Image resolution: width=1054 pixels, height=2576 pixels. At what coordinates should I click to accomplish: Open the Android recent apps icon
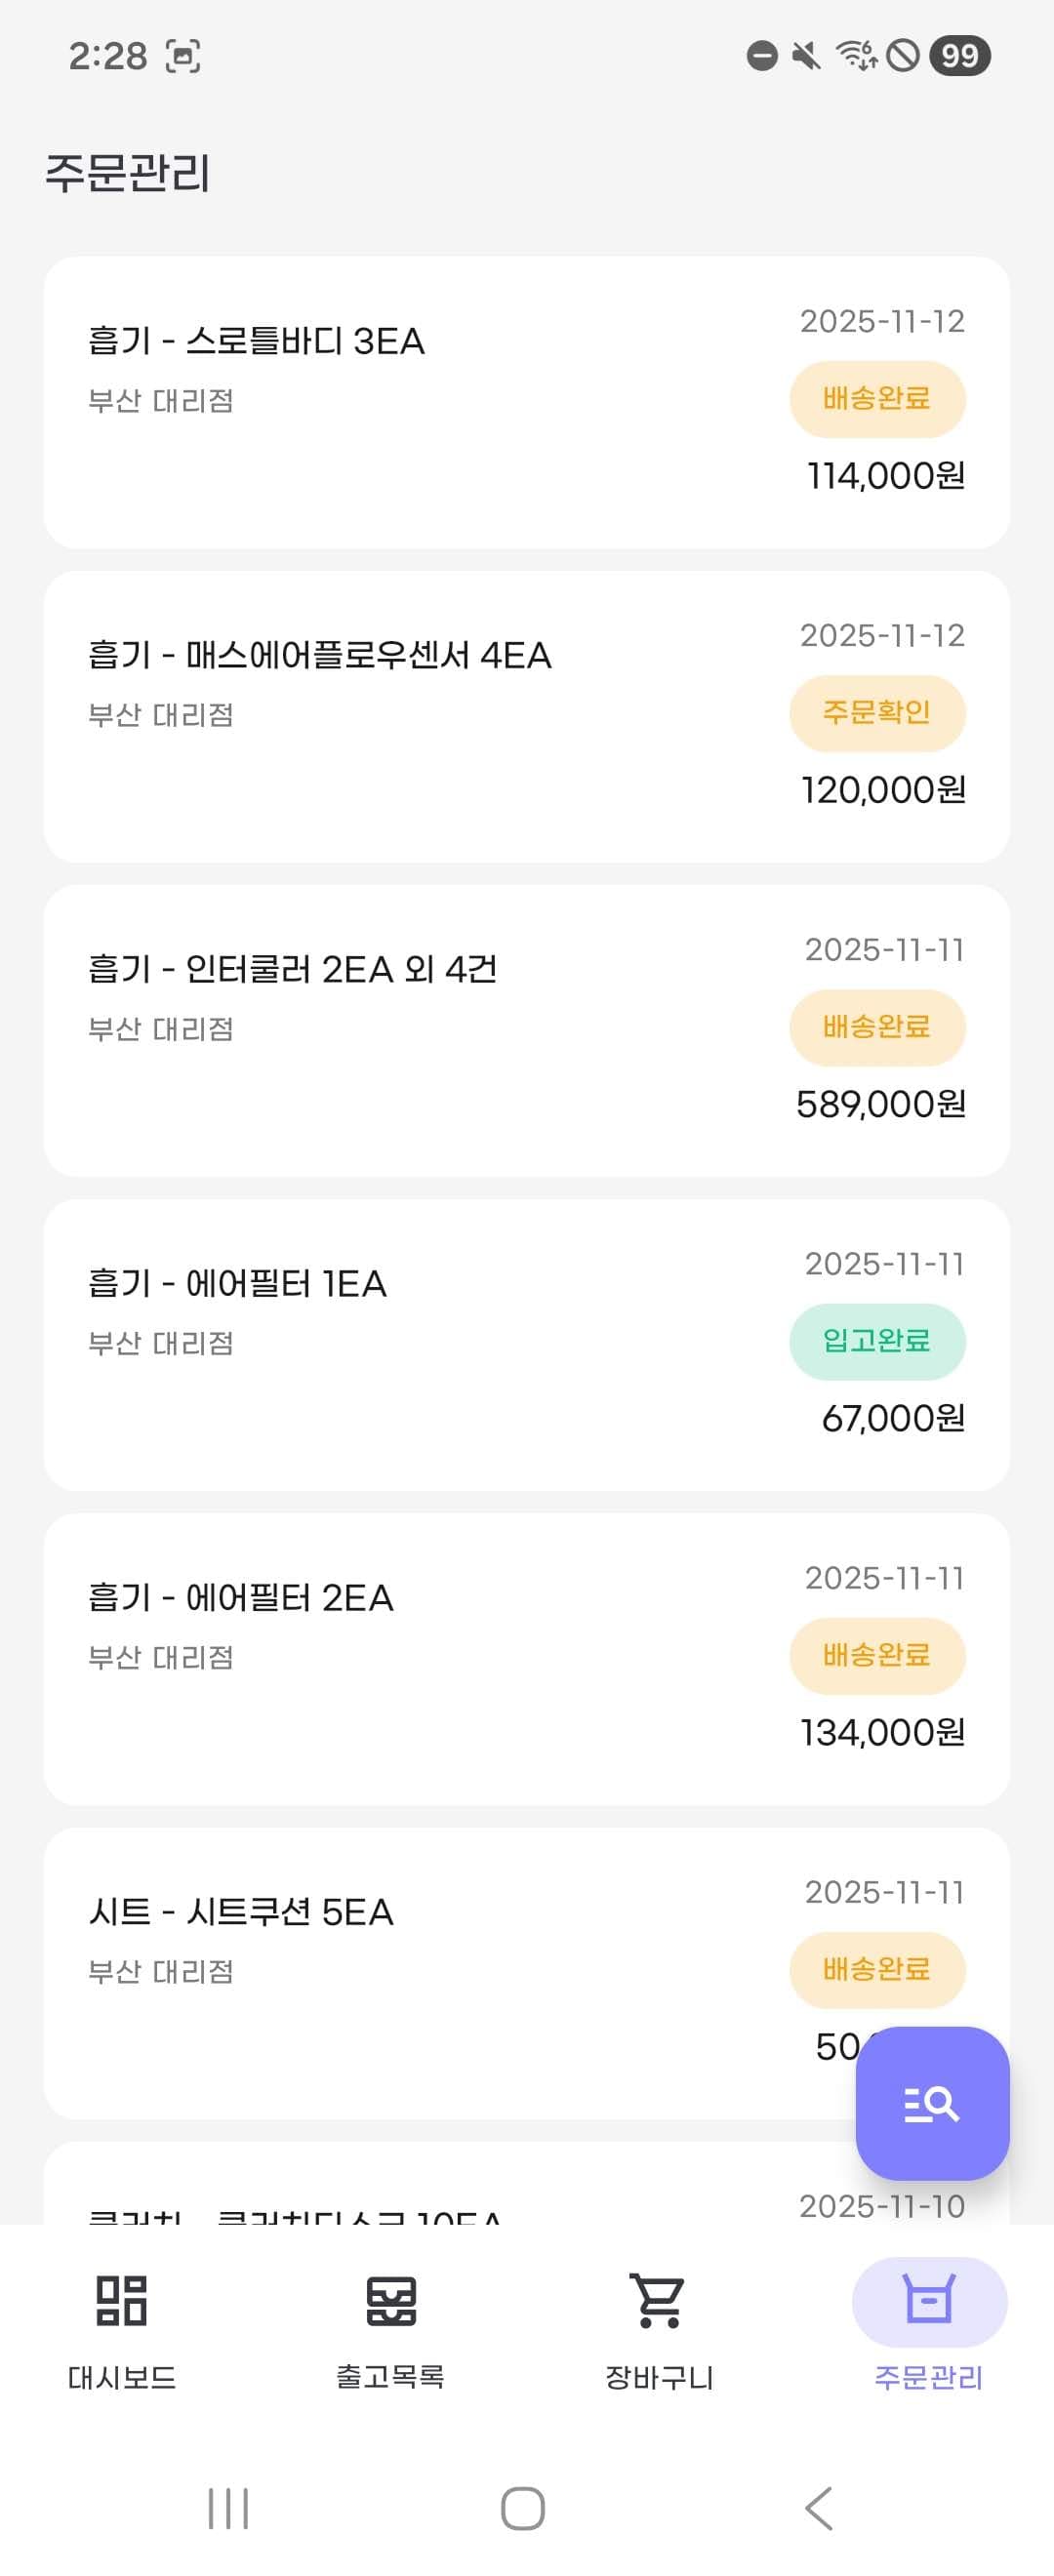pyautogui.click(x=228, y=2508)
